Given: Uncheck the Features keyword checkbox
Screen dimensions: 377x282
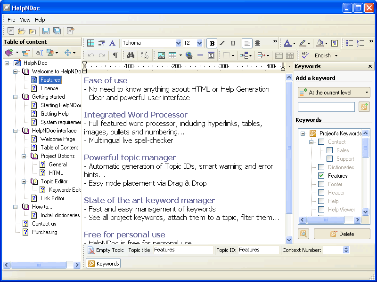Looking at the screenshot, I should coord(321,176).
